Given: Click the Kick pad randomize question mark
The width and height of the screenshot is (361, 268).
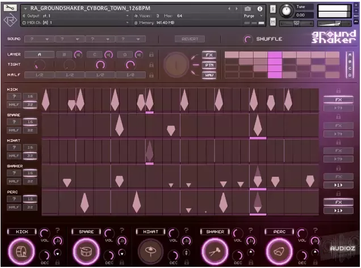Looking at the screenshot, I should click(x=57, y=230).
